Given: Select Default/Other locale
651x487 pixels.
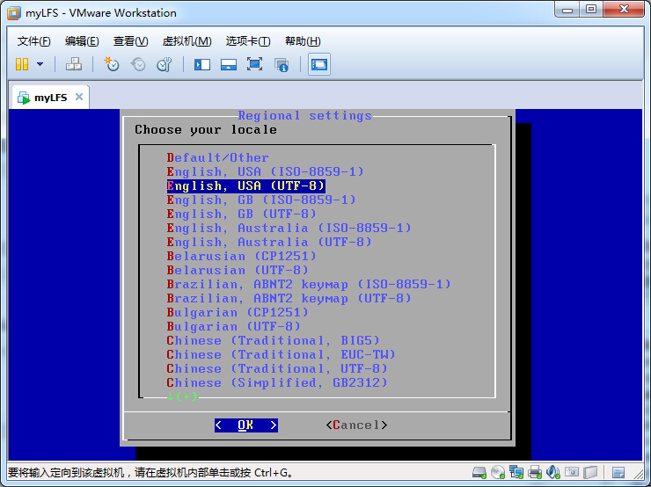Looking at the screenshot, I should (217, 158).
